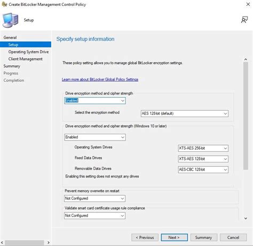Click the user feedback icon near the header
Viewport: 253px width, 246px height.
244,20
